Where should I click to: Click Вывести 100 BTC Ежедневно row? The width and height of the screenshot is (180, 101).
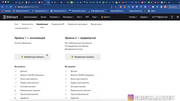[83, 75]
